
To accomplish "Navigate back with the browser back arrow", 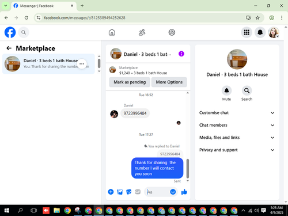I will coord(6,18).
